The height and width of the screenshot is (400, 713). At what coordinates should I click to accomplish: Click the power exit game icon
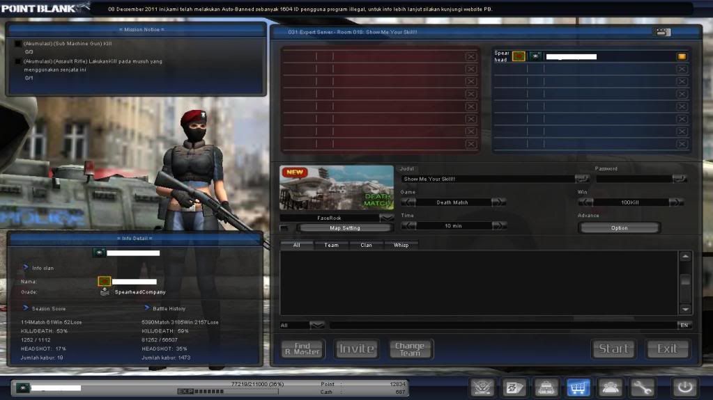tap(685, 387)
